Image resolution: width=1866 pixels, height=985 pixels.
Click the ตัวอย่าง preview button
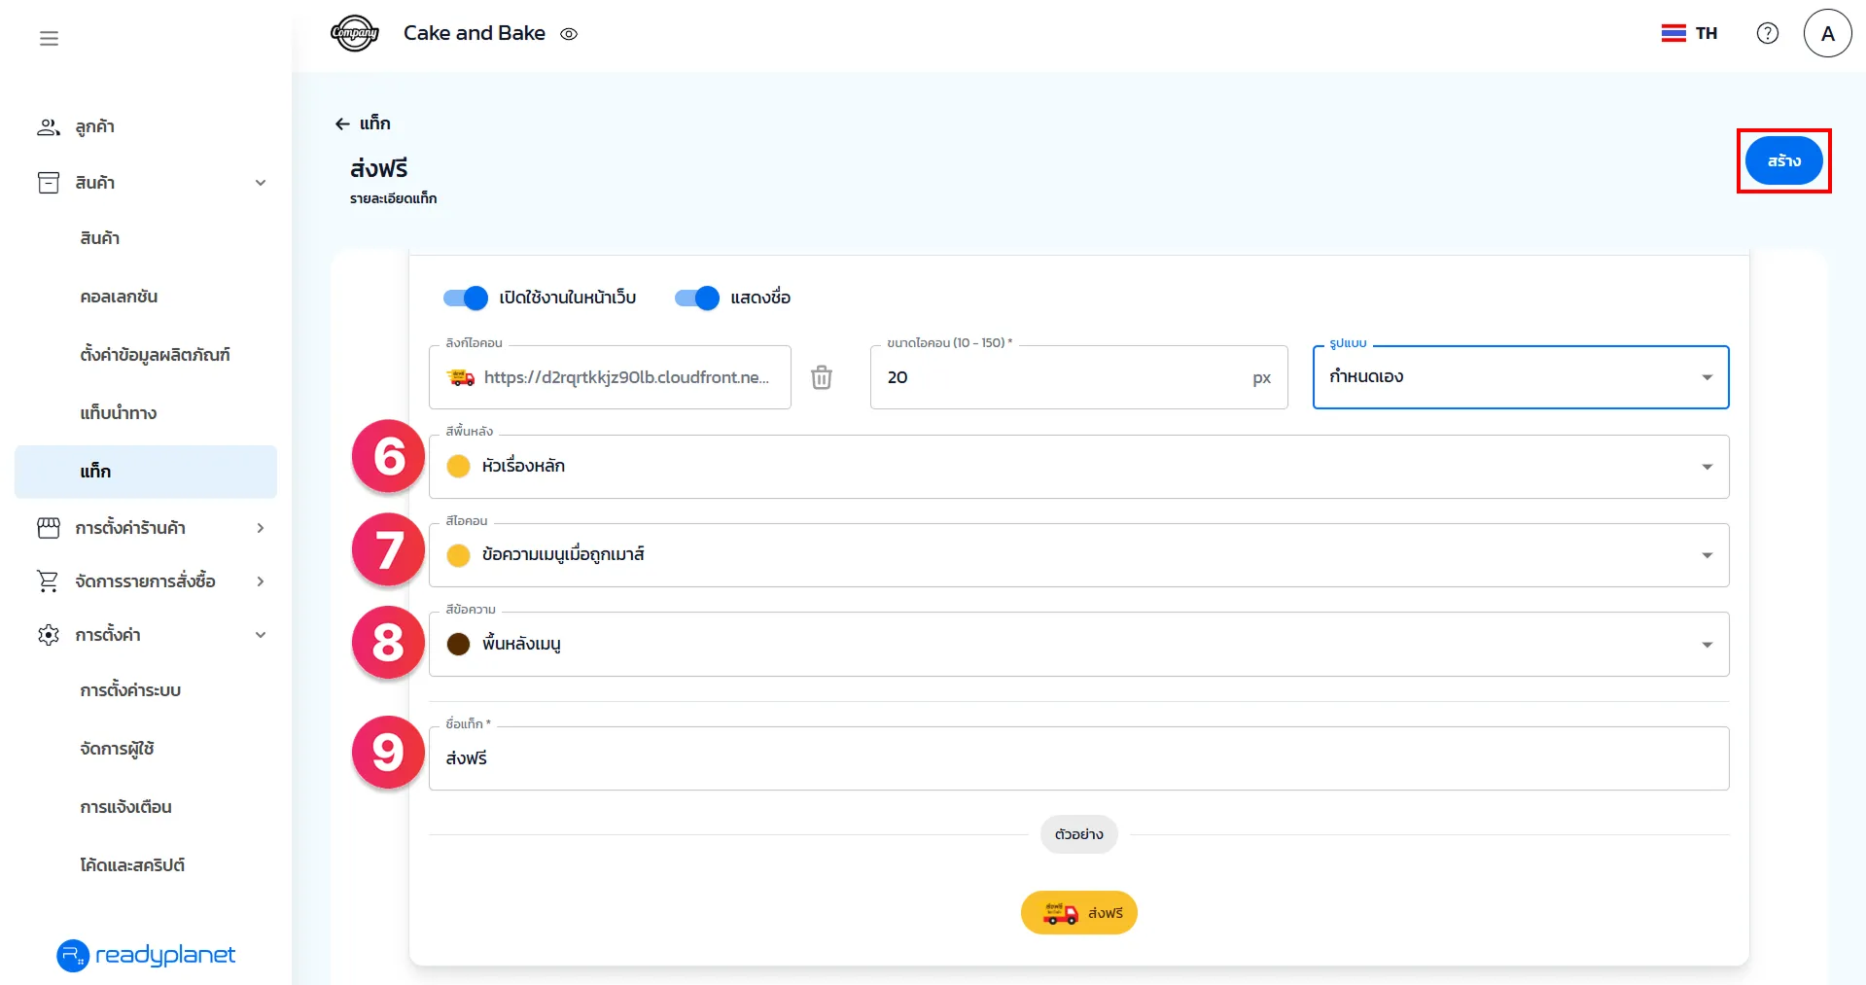pos(1078,834)
